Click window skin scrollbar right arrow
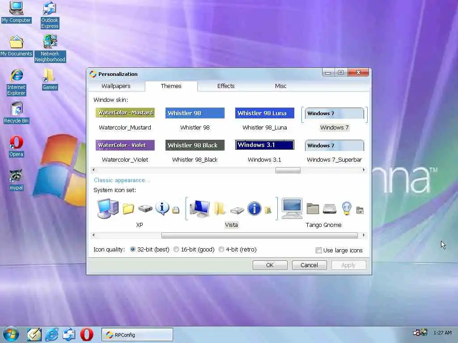Viewport: 458px width, 343px height. (364, 170)
